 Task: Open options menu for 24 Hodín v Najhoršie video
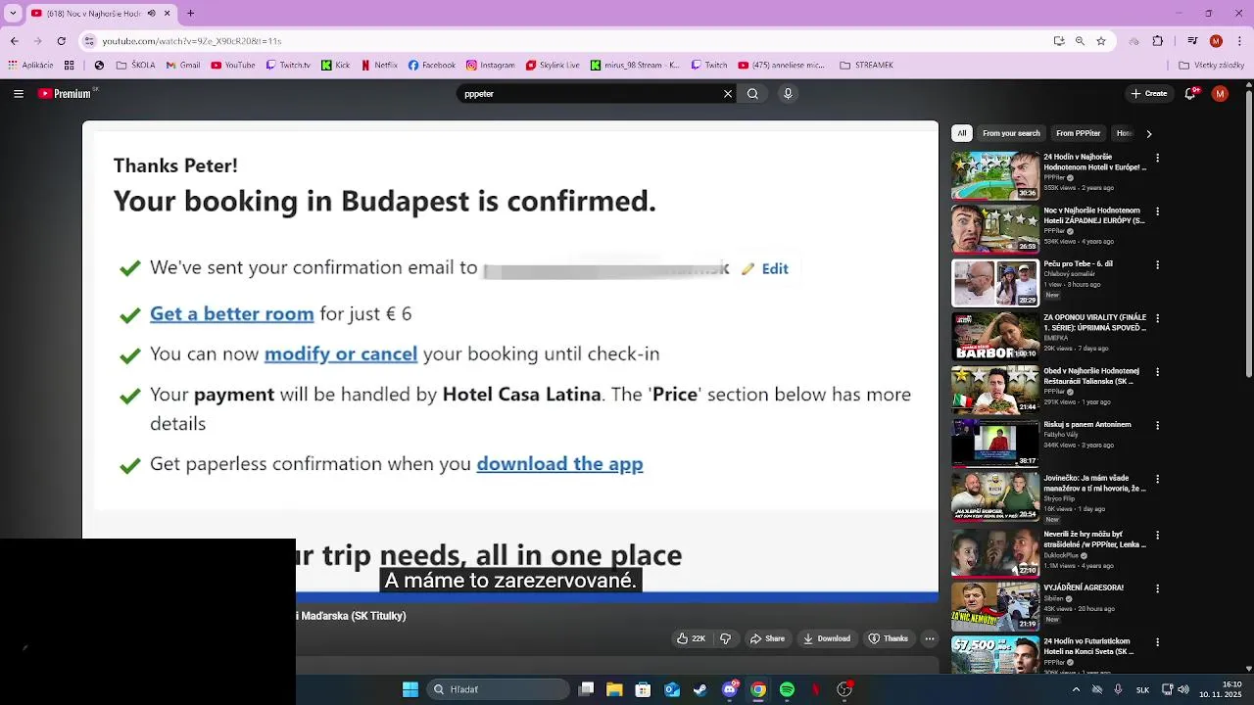tap(1158, 158)
